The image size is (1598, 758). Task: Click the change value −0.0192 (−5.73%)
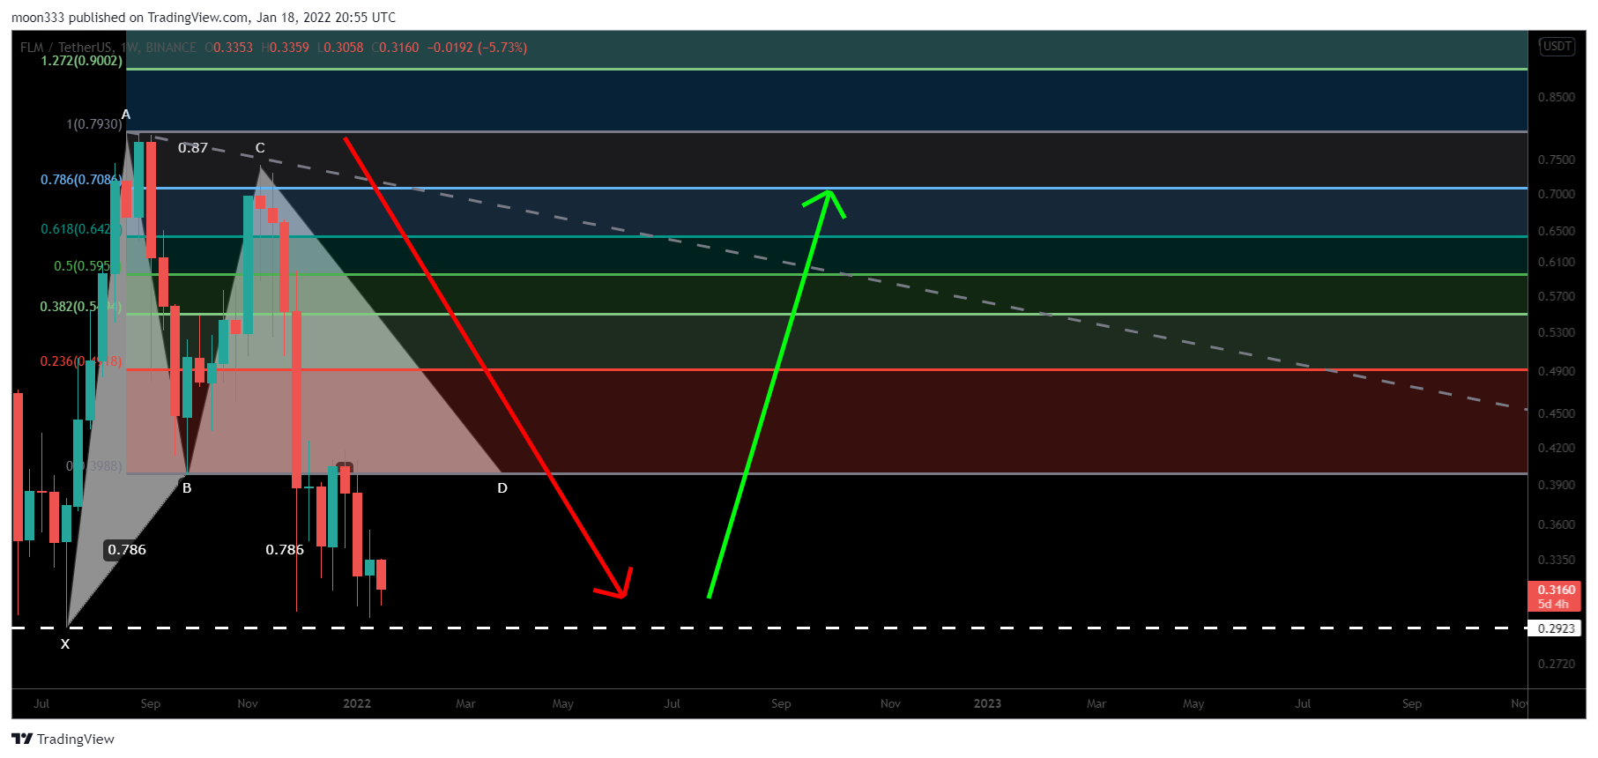pos(477,48)
